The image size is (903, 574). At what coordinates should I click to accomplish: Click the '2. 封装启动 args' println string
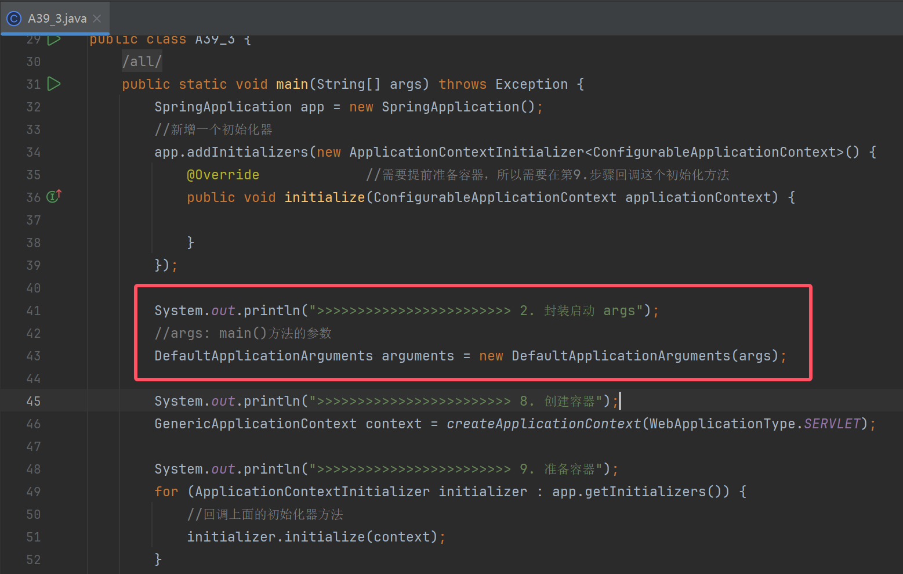pyautogui.click(x=476, y=311)
